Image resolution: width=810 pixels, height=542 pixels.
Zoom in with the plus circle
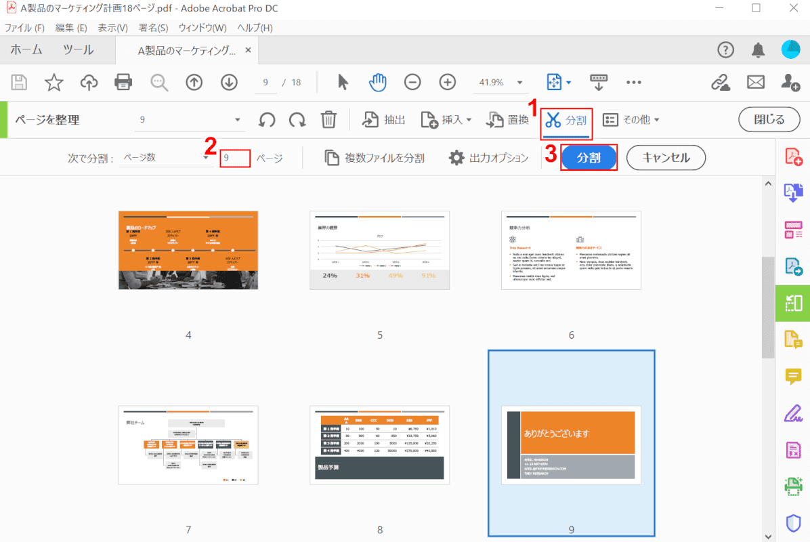tap(448, 82)
